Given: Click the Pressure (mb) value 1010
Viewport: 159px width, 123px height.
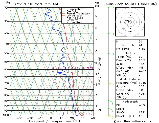Looking at the screenshot, I should click(142, 83).
